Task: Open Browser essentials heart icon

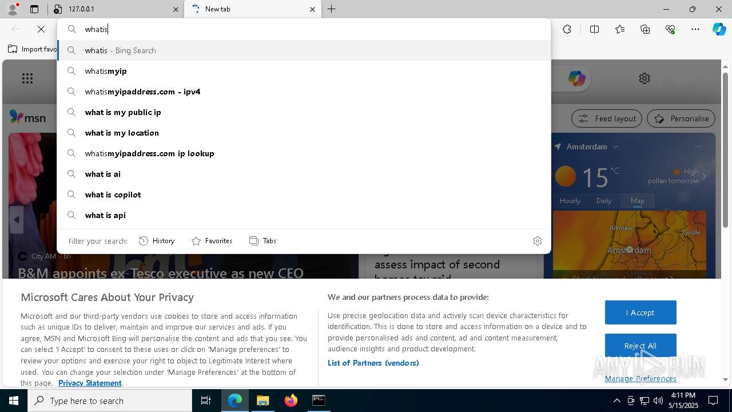Action: [x=670, y=29]
